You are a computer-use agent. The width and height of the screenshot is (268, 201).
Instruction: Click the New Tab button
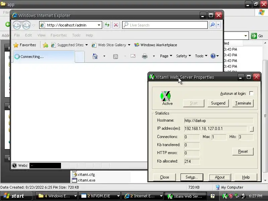coord(80,57)
